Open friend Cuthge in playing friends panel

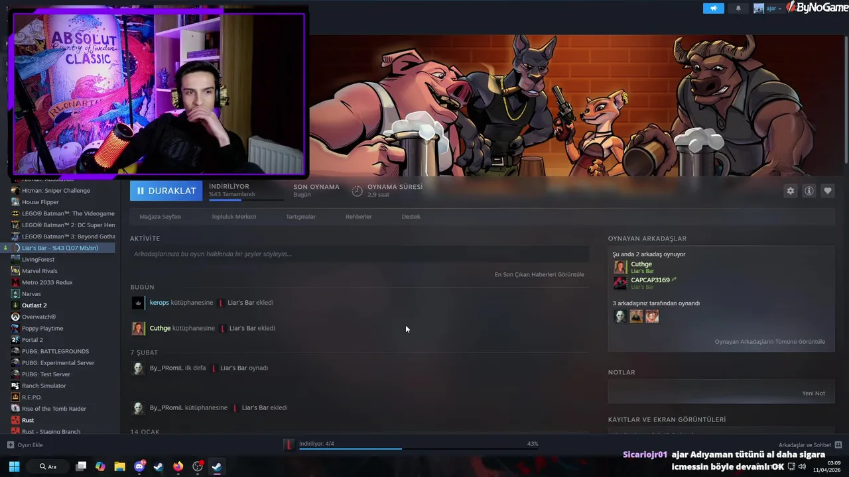point(641,264)
